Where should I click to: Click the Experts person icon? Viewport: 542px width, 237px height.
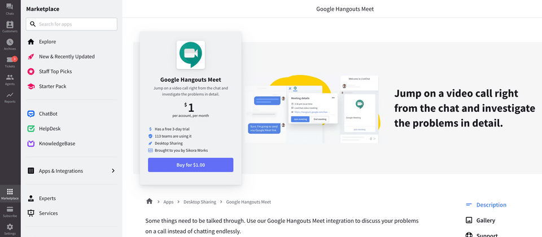click(x=31, y=198)
